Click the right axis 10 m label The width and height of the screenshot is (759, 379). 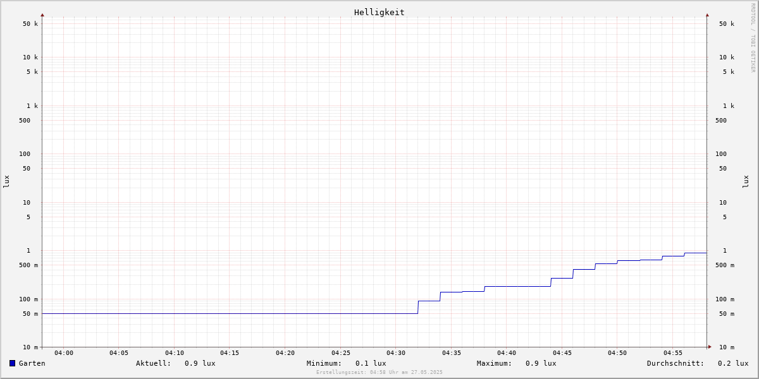click(727, 347)
